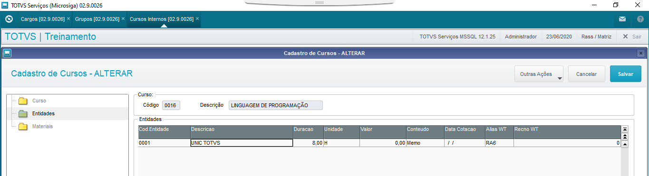Click the Salvar button
Screen dimensions: 649x176
click(625, 74)
